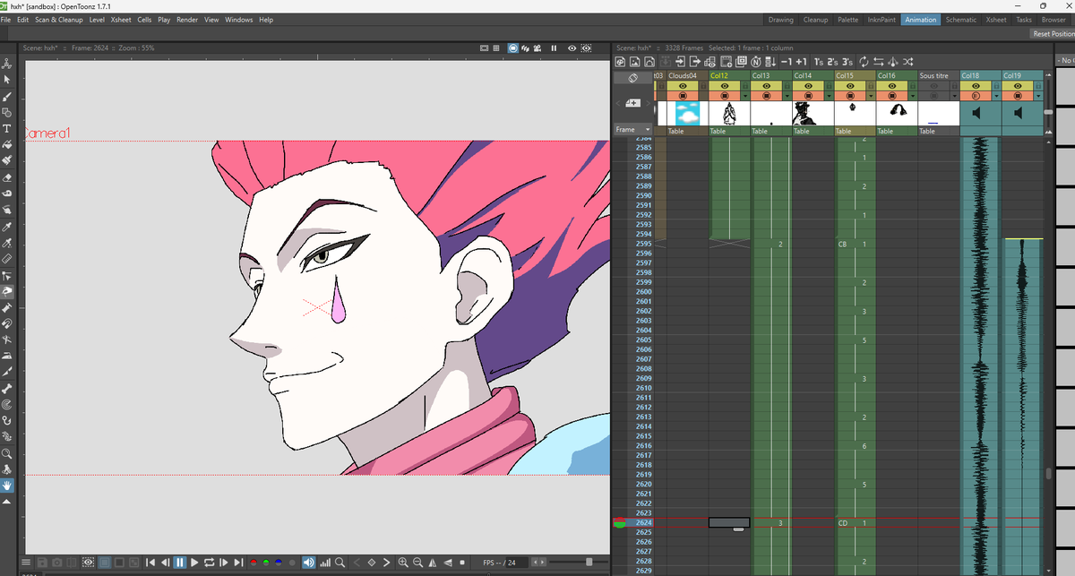
Task: Select the Animate tool
Action: pos(6,64)
